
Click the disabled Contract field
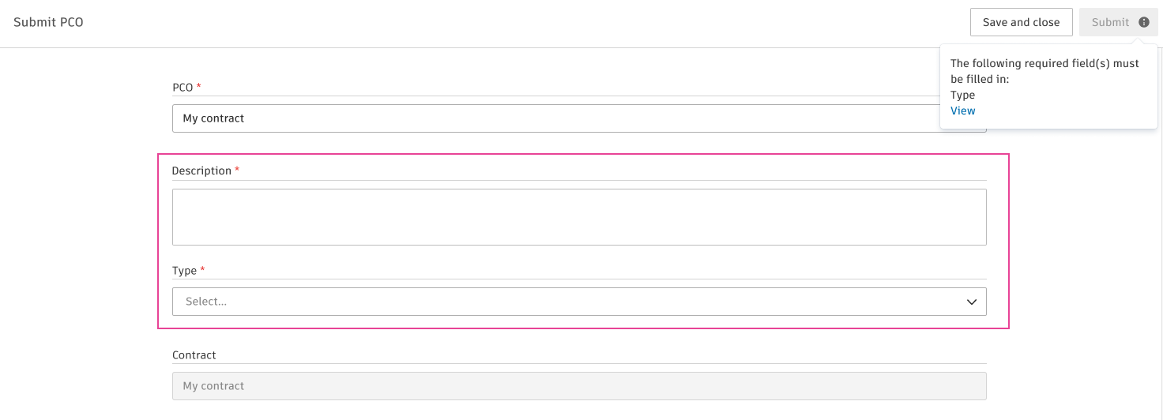coord(578,386)
